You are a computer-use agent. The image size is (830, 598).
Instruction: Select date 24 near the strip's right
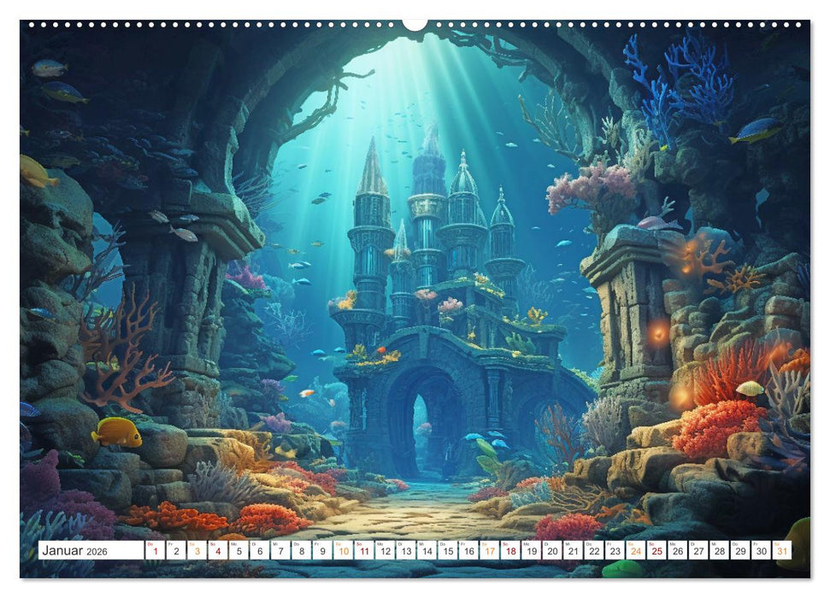click(638, 552)
